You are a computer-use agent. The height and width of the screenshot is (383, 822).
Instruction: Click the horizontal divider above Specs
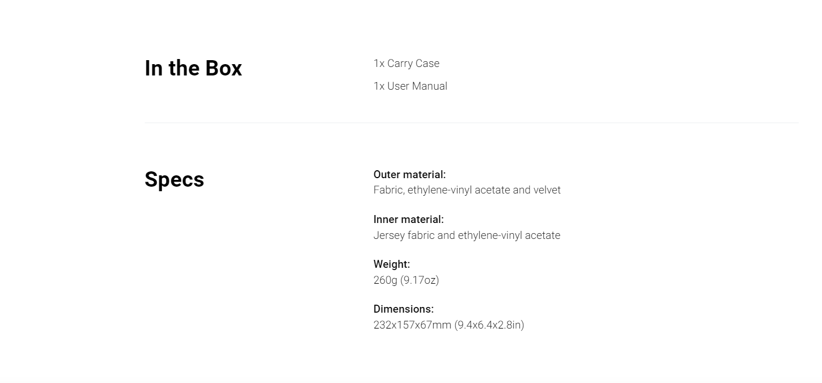coord(471,123)
